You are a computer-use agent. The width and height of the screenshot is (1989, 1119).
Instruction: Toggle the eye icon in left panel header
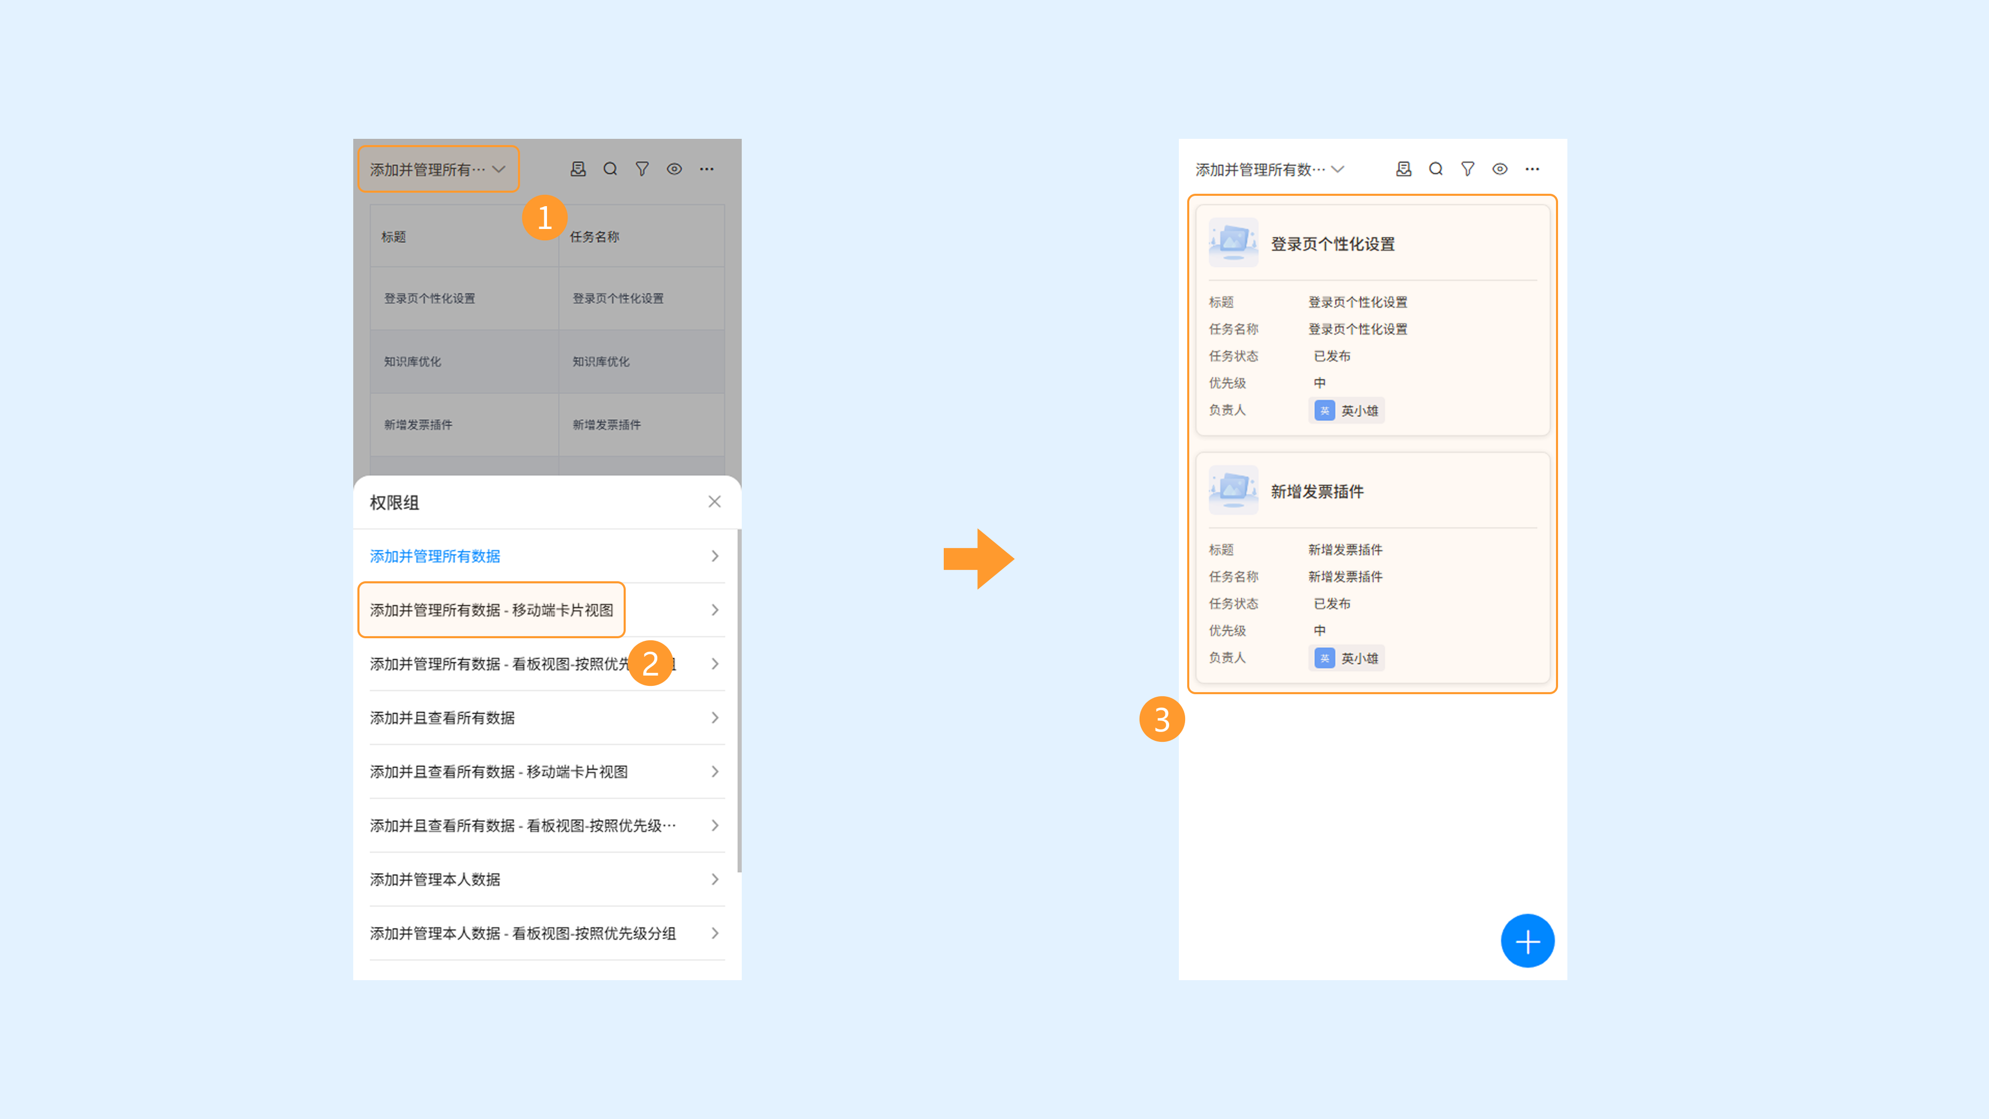point(674,169)
